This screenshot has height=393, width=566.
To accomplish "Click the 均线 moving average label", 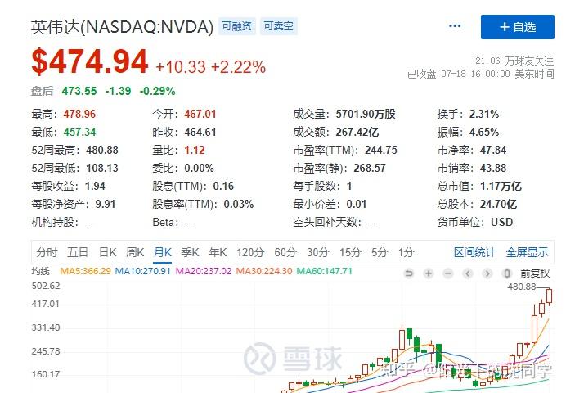I will 40,271.
